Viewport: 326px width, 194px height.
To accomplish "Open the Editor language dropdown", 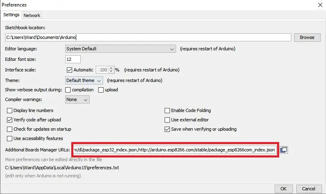I will pos(120,49).
